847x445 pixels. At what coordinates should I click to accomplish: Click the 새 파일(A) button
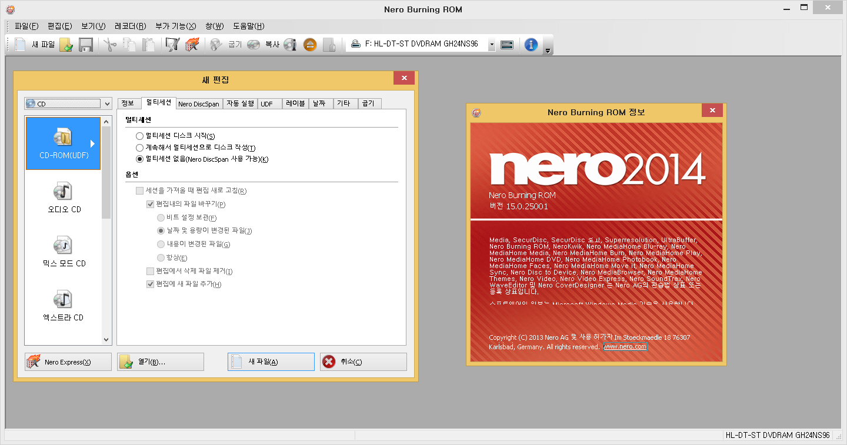tap(271, 362)
